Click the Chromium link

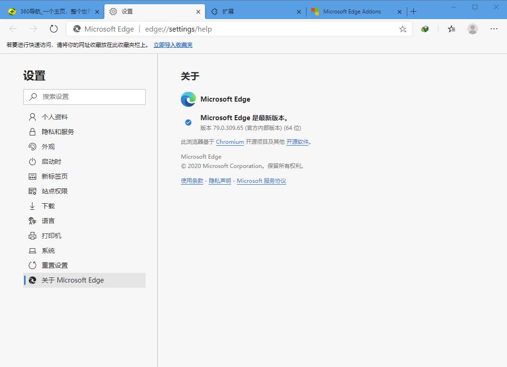230,142
